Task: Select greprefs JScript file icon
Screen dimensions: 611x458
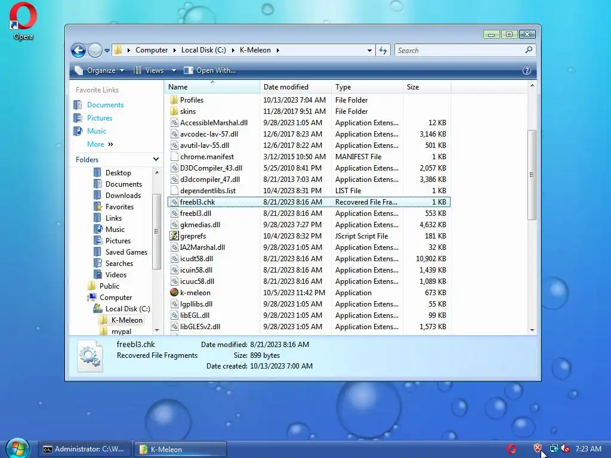Action: click(174, 236)
